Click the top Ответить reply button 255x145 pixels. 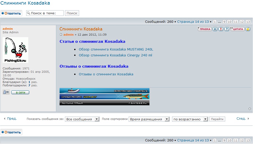point(11,13)
